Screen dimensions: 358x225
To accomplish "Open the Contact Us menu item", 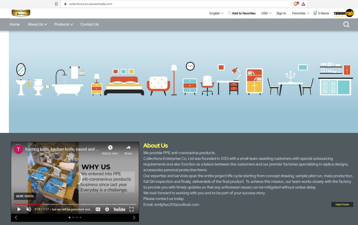I will (x=89, y=24).
